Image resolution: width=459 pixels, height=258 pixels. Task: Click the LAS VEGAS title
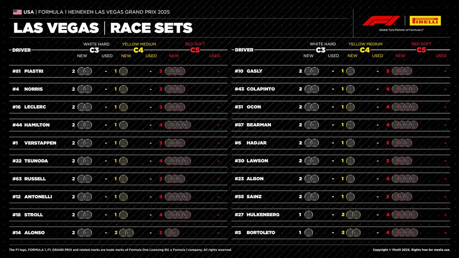[56, 28]
